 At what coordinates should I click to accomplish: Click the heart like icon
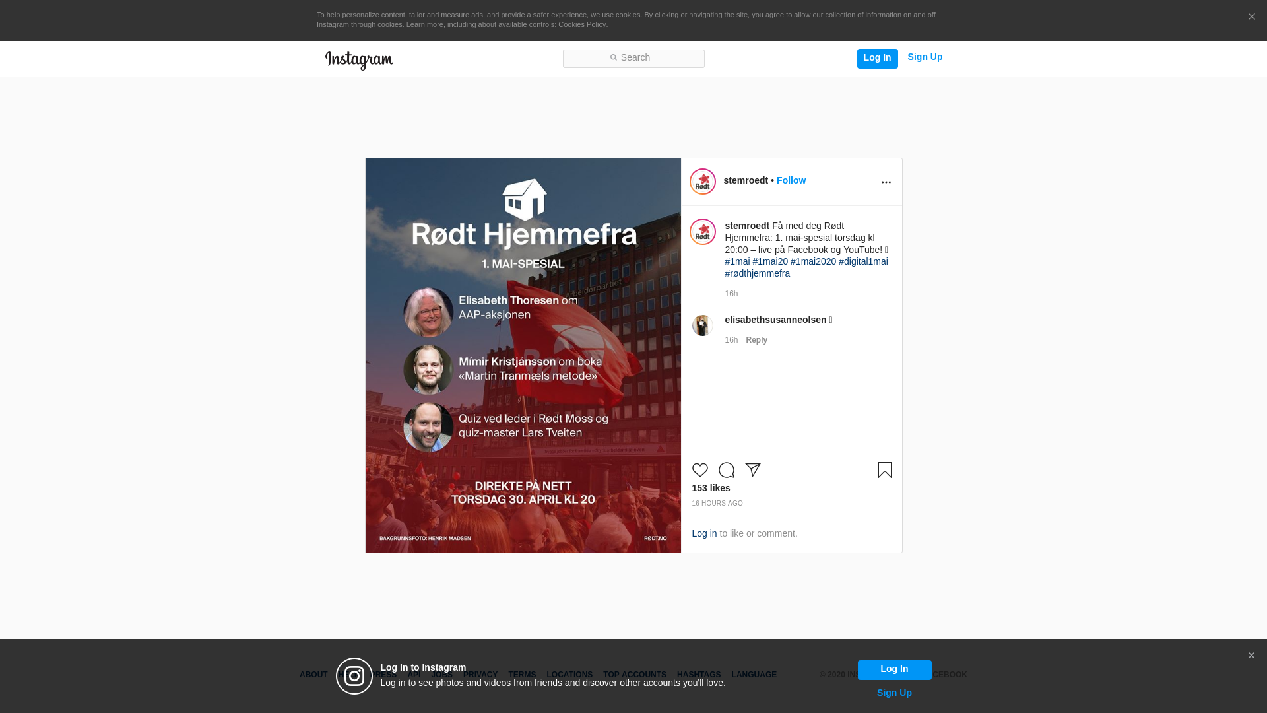coord(699,470)
